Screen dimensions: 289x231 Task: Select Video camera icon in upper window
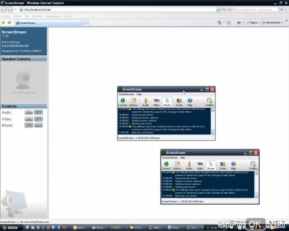point(156,102)
